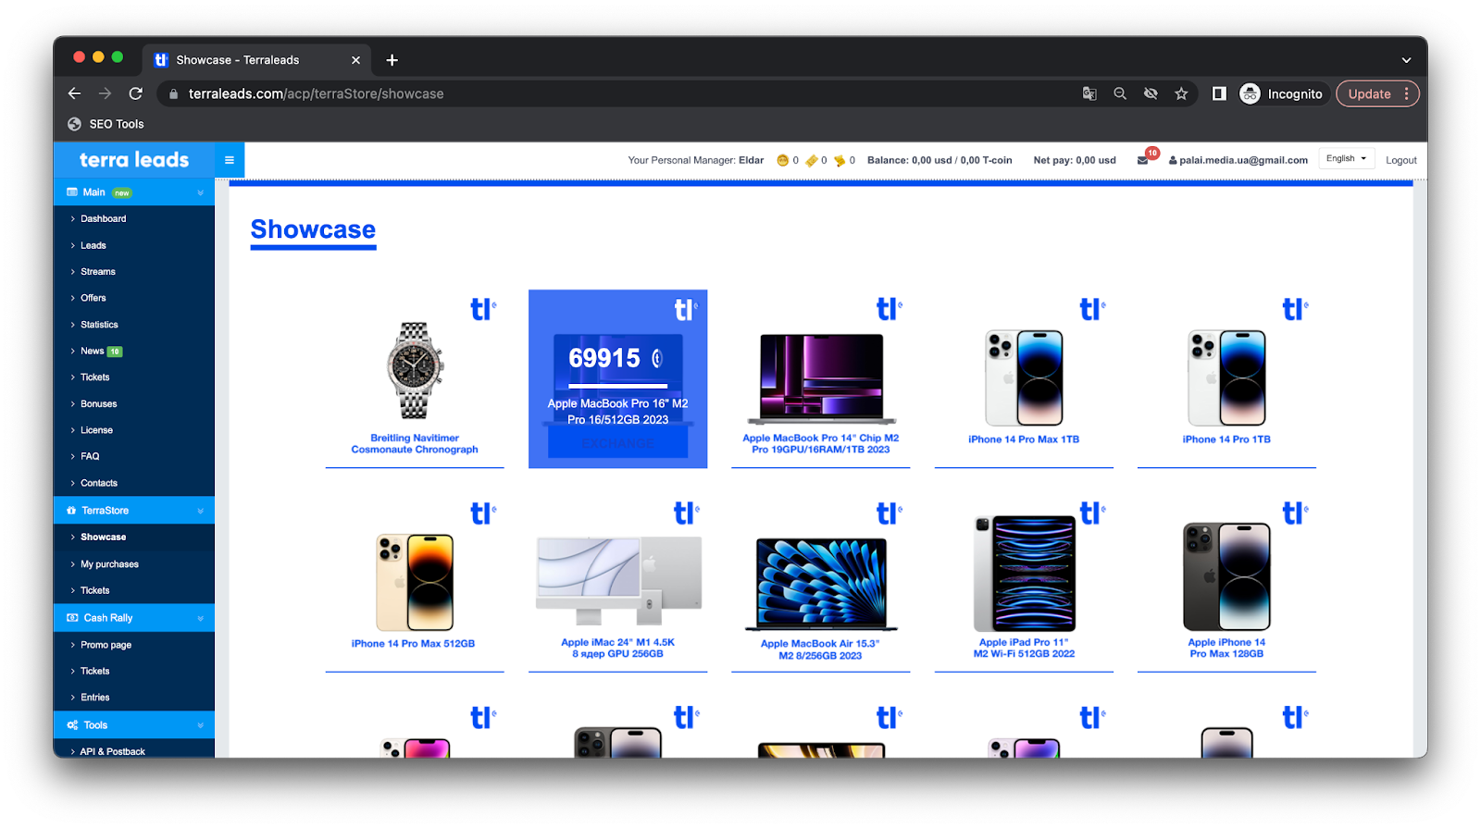
Task: Bookmark this page with star icon
Action: [x=1181, y=93]
